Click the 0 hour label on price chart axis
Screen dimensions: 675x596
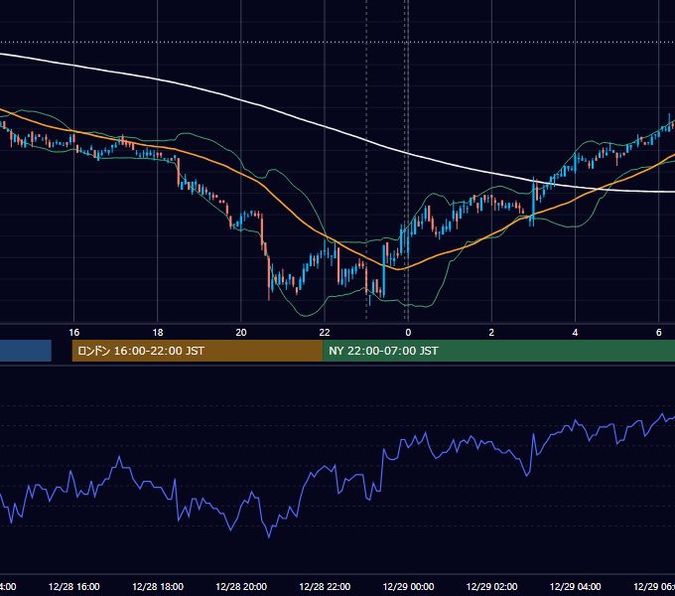click(x=408, y=333)
